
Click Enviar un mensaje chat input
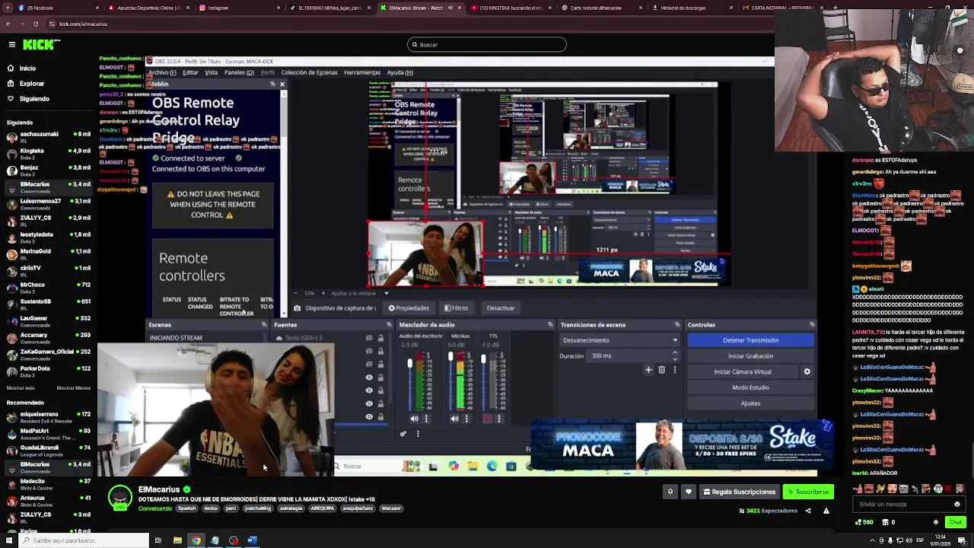[909, 504]
